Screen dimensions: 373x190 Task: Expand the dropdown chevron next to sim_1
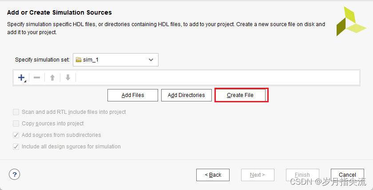(151, 60)
